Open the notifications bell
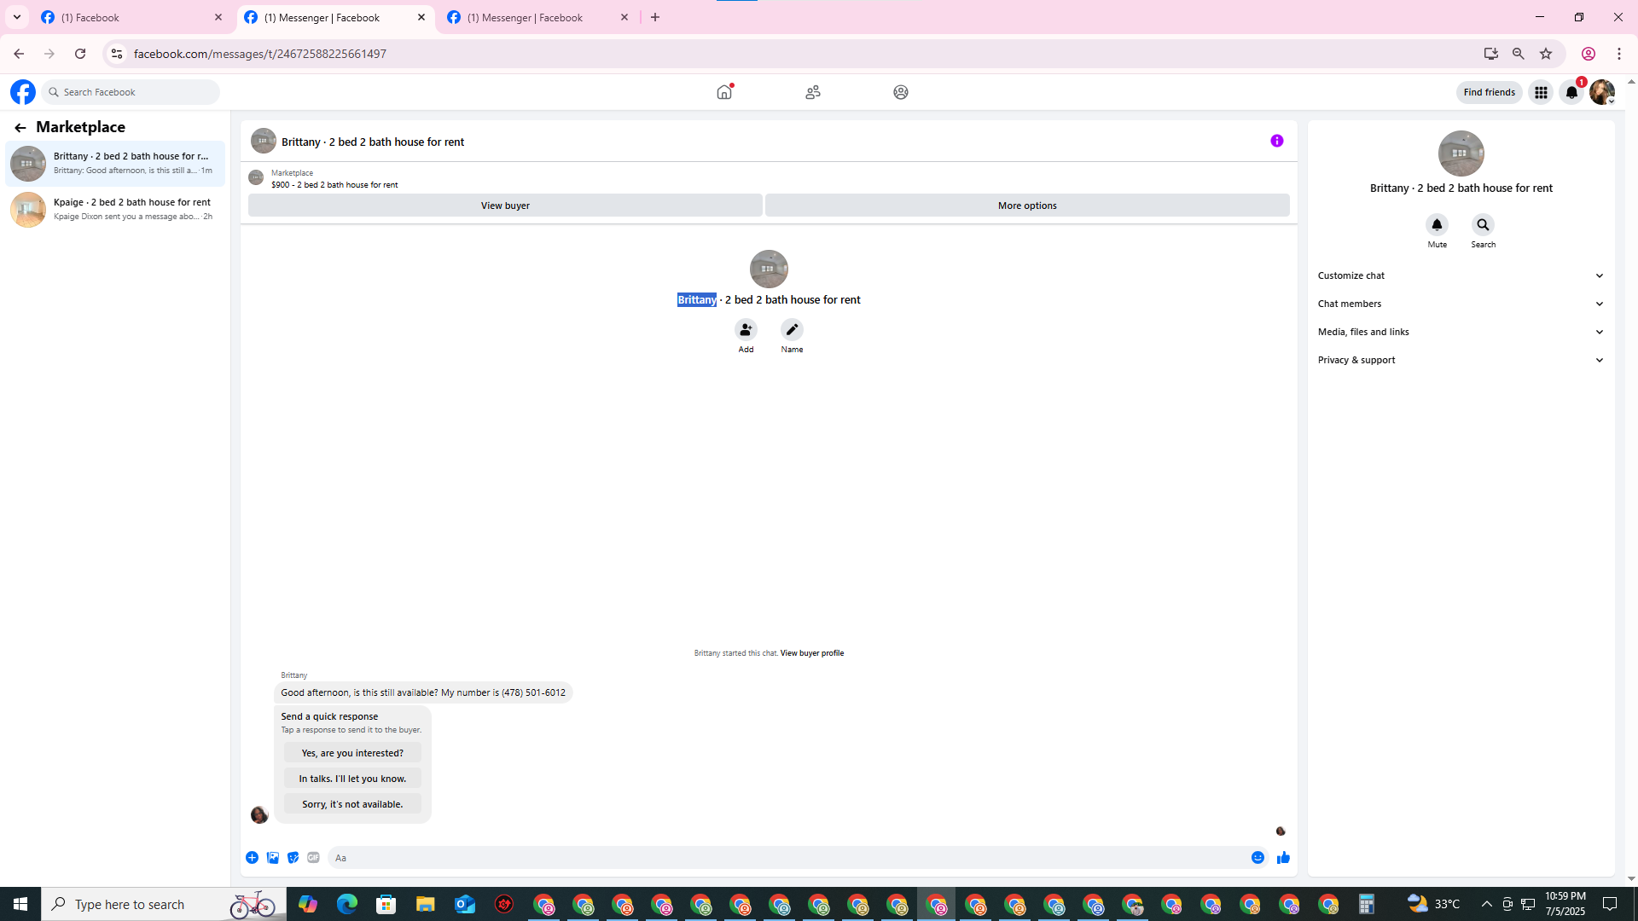Screen dimensions: 1638x921 click(x=1571, y=92)
